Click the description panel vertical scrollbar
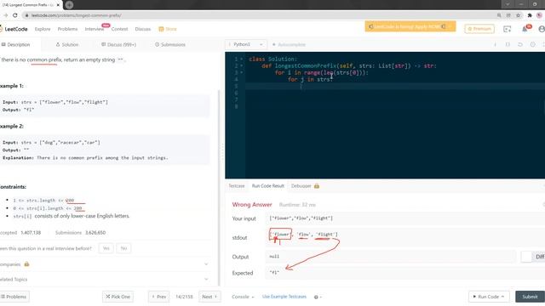Viewport: 545px width, 306px height. point(219,187)
